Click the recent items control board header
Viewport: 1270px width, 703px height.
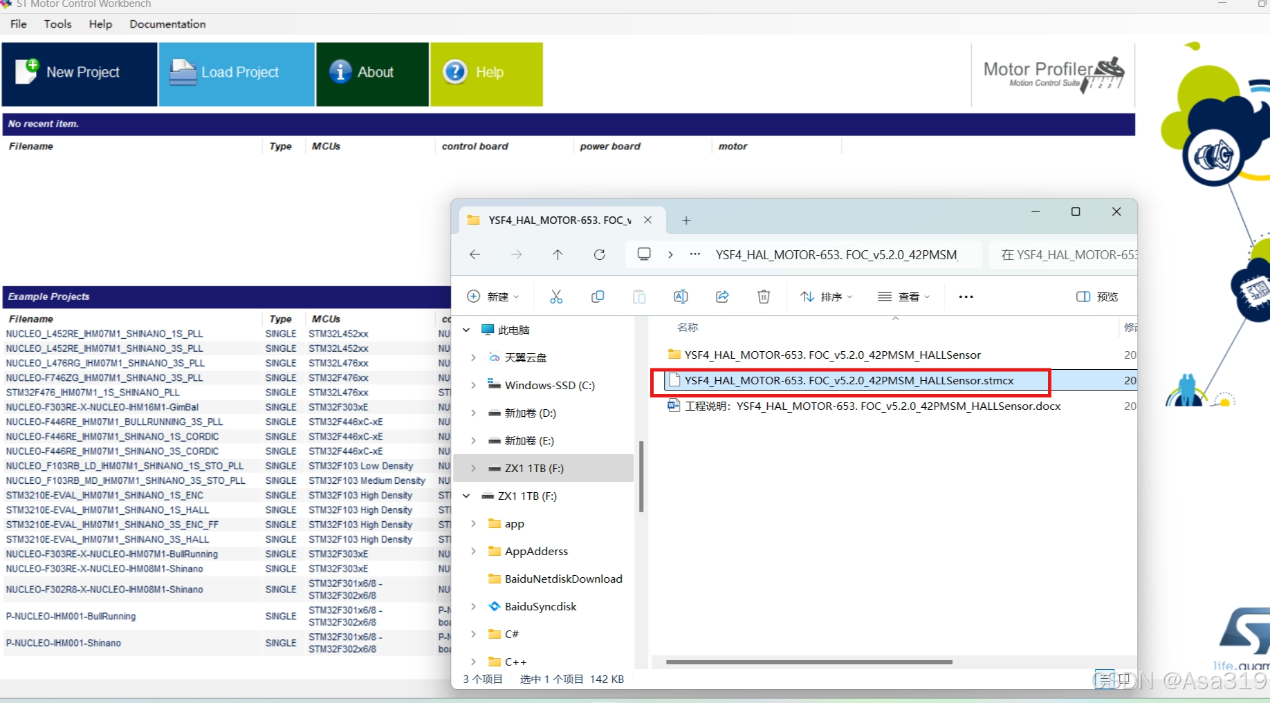point(475,146)
